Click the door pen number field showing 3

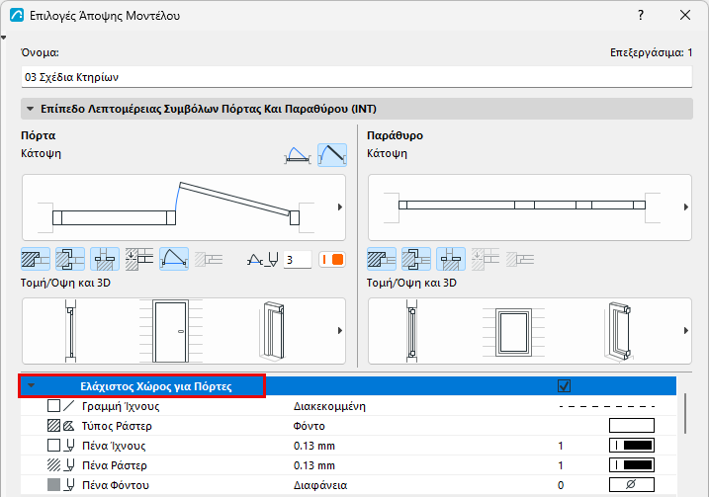coord(298,260)
